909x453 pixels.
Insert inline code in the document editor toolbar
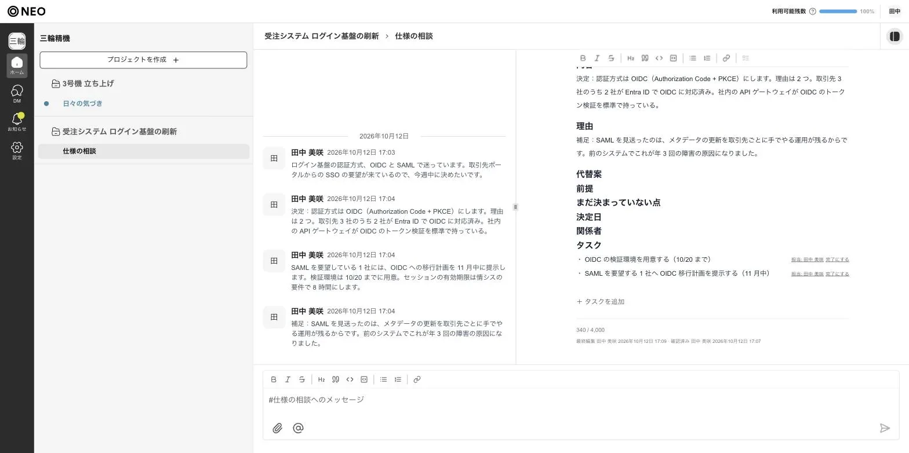(659, 58)
